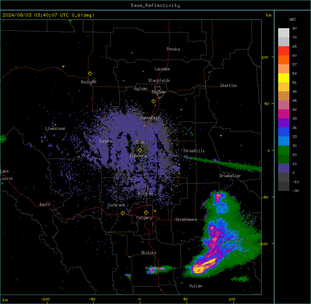Select the red swatch in the dBZ scale

(x=284, y=51)
